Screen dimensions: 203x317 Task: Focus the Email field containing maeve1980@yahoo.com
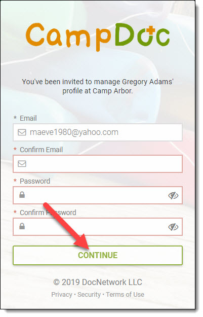(x=98, y=132)
